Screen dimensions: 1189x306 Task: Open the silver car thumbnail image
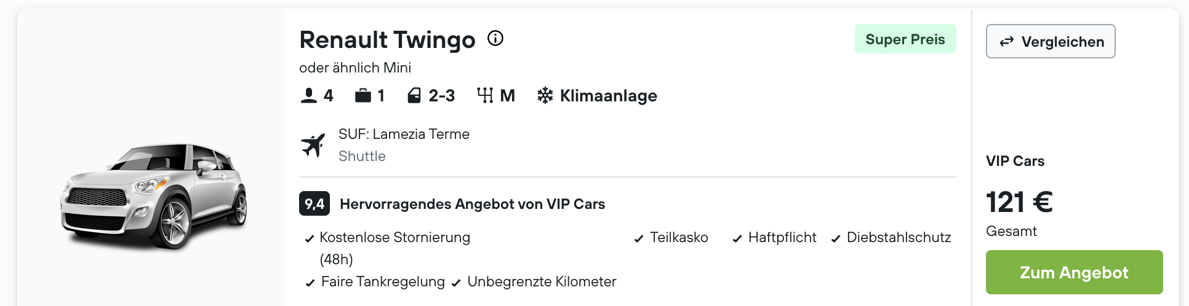coord(153,197)
